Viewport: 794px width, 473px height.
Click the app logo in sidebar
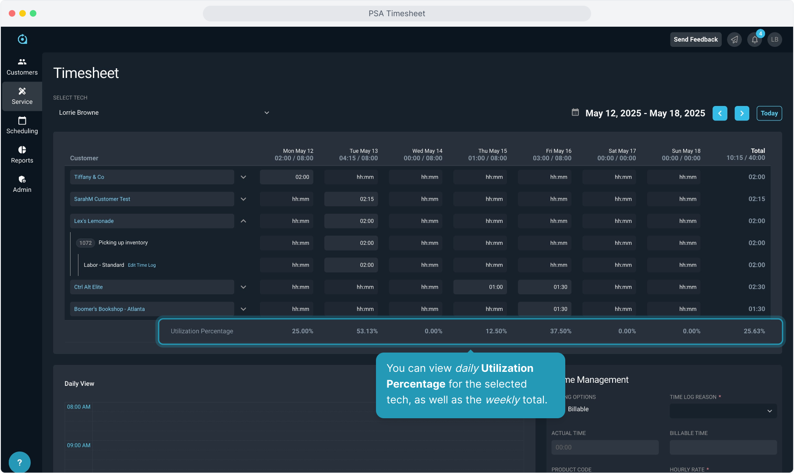coord(22,39)
